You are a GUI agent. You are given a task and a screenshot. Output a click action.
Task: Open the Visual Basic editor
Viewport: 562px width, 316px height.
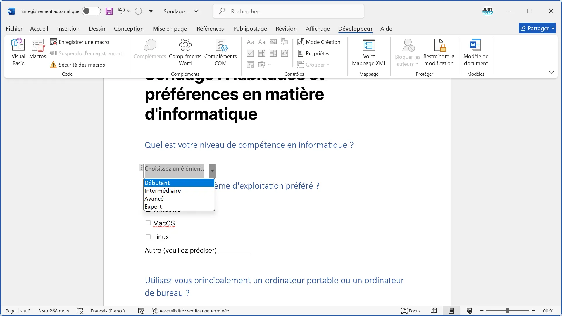18,52
